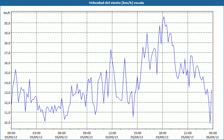Click the 06/09/13 date label
This screenshot has width=224, height=140.
(x=212, y=137)
